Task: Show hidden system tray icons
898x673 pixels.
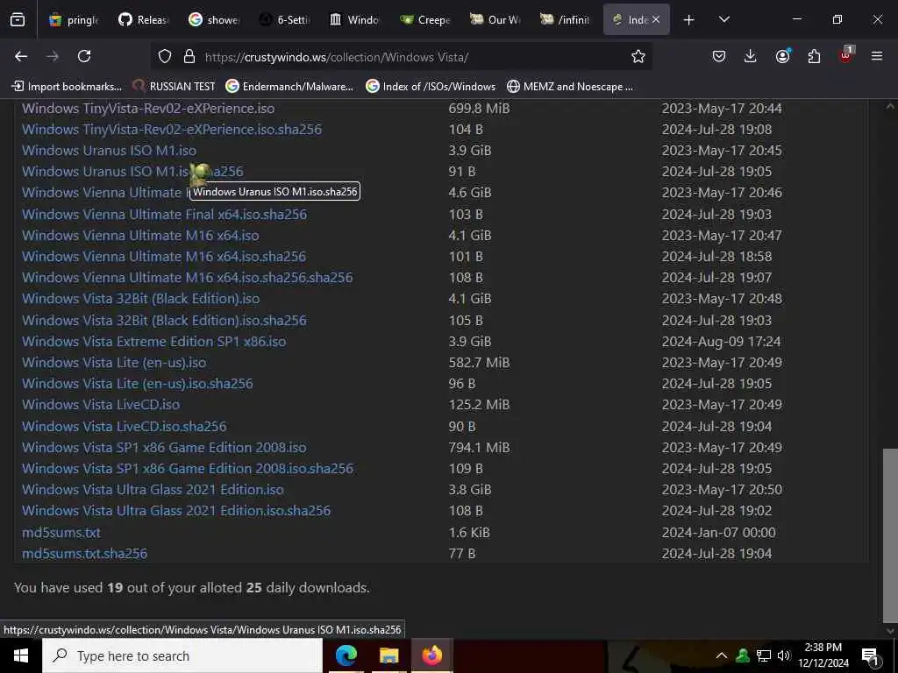Action: pyautogui.click(x=722, y=655)
